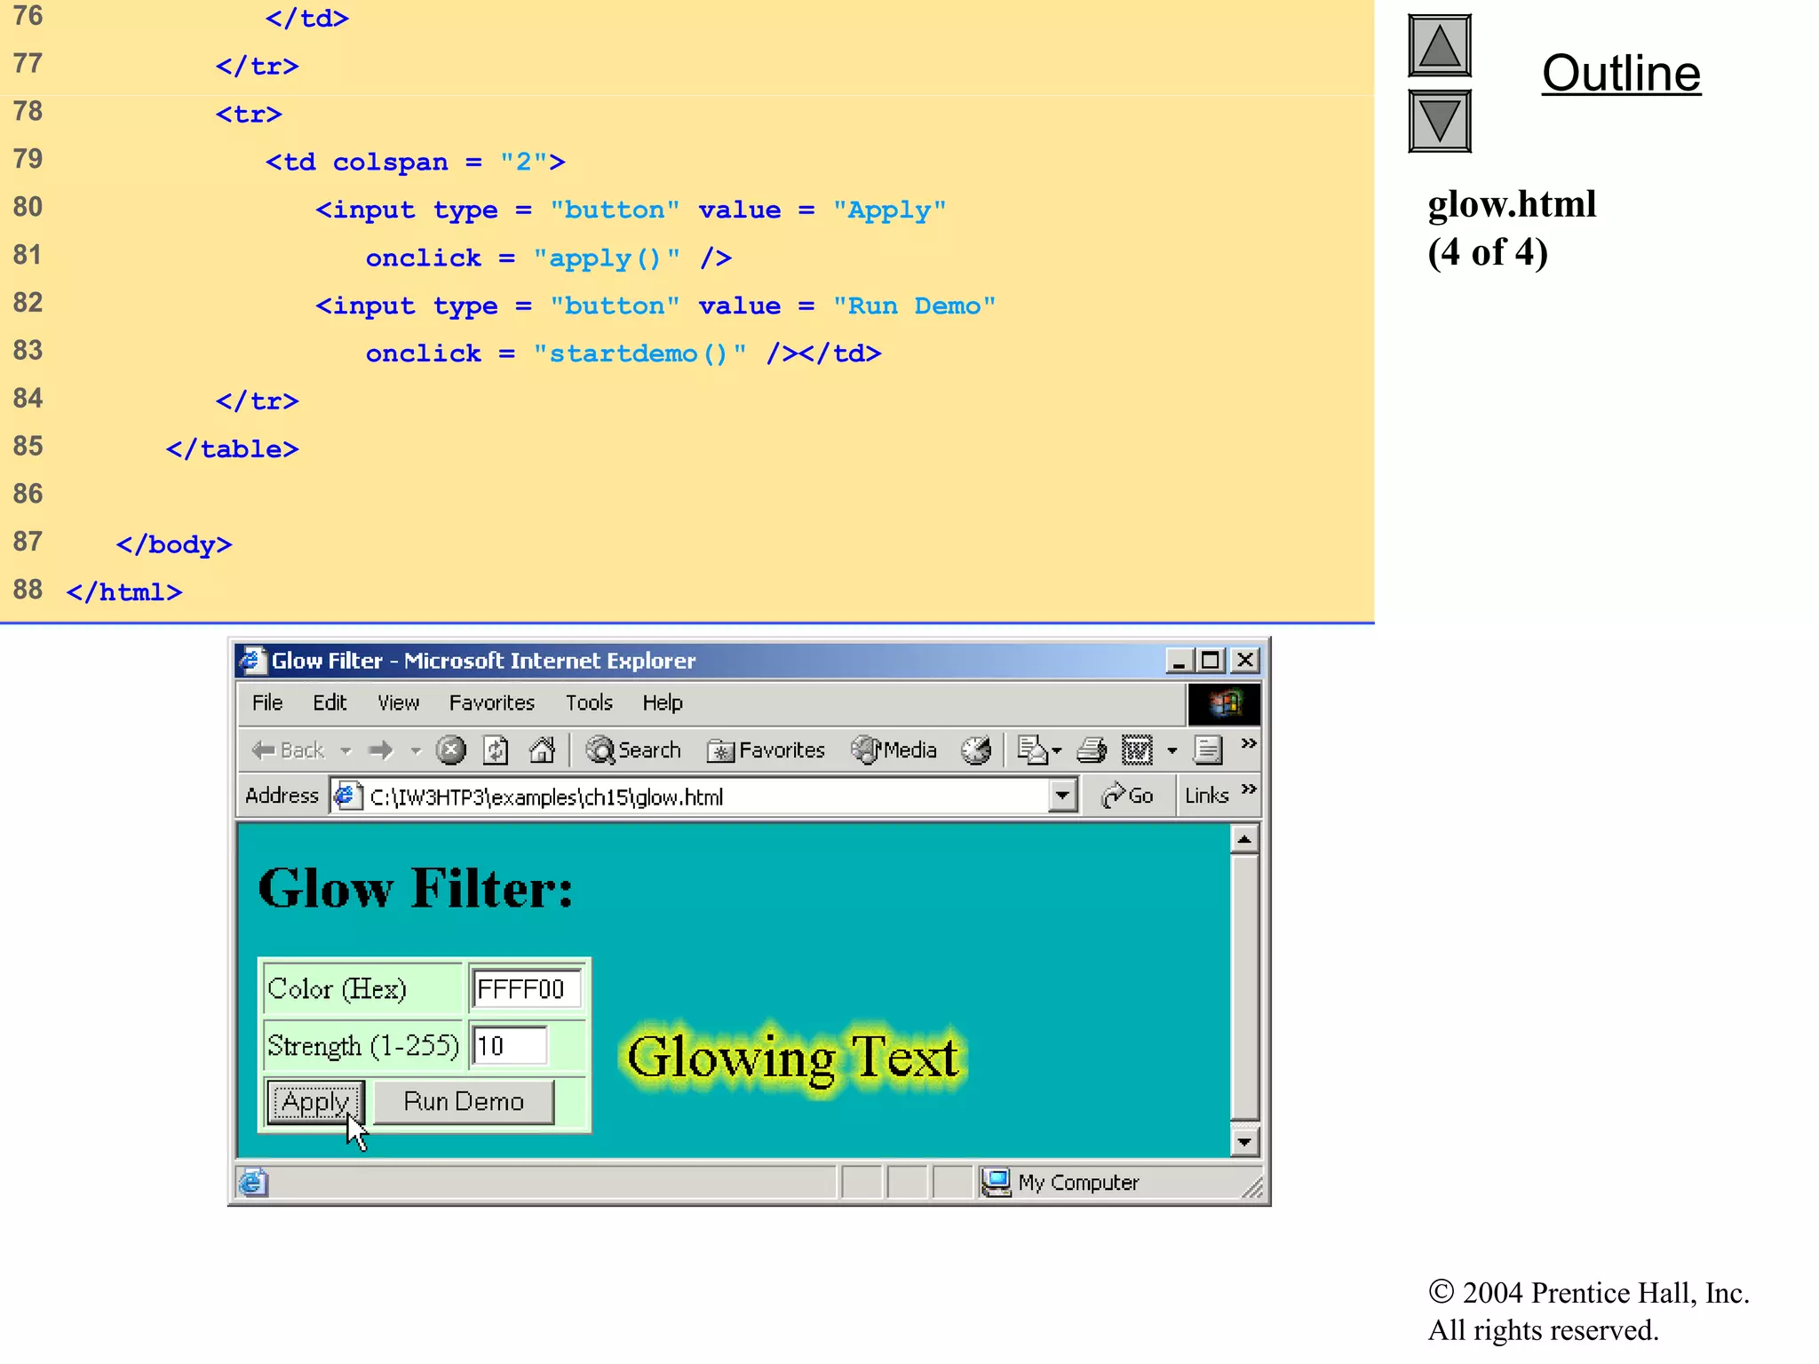
Task: Click the glow.html (4 of 4) label
Action: point(1512,228)
